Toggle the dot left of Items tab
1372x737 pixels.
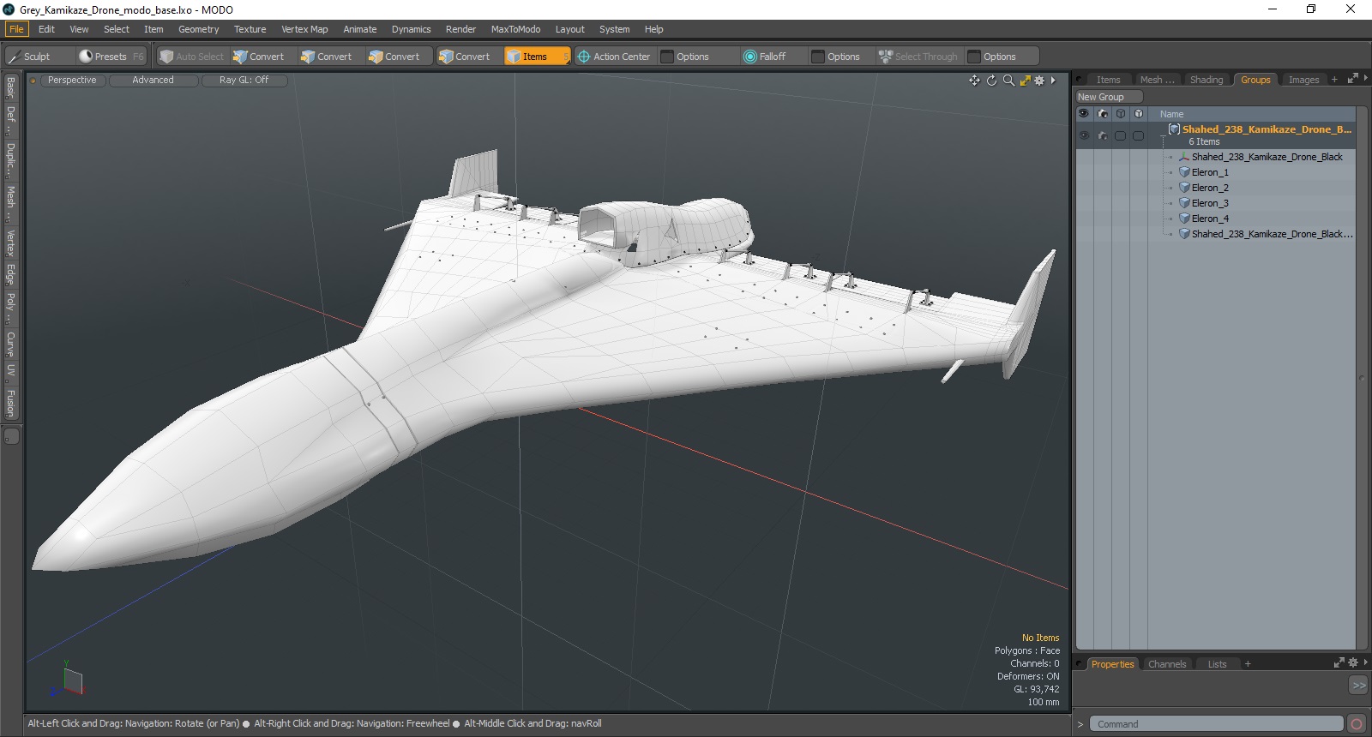pos(1080,80)
